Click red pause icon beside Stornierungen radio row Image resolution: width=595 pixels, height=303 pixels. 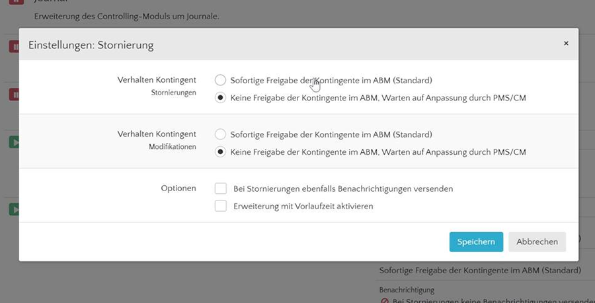[x=14, y=95]
